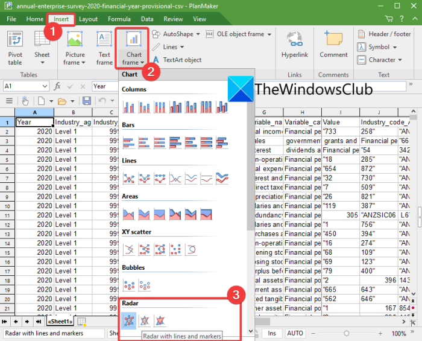Click the Value header cell
Screen dimensions: 422x341
tap(341, 123)
